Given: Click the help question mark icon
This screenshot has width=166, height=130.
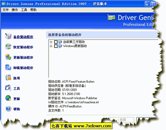Looking at the screenshot, I should pyautogui.click(x=8, y=108).
